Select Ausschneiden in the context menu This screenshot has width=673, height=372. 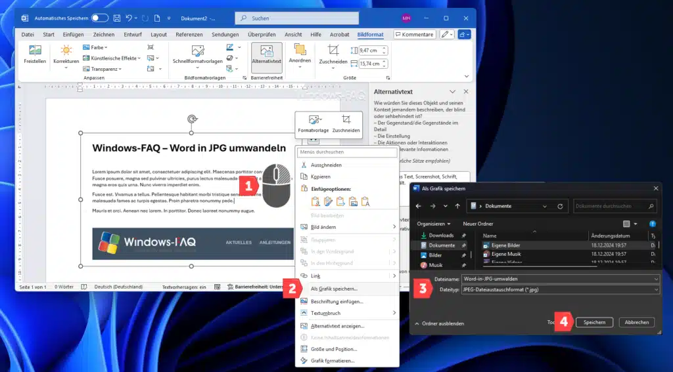coord(347,165)
